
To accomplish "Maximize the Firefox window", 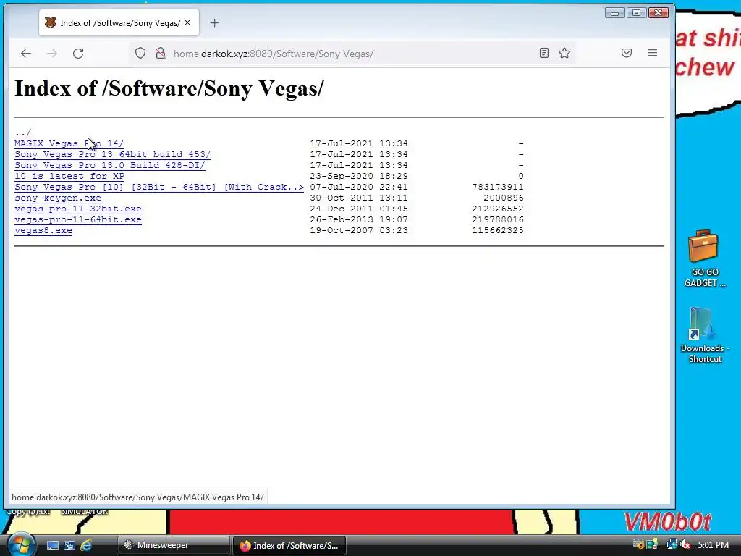I will 636,13.
